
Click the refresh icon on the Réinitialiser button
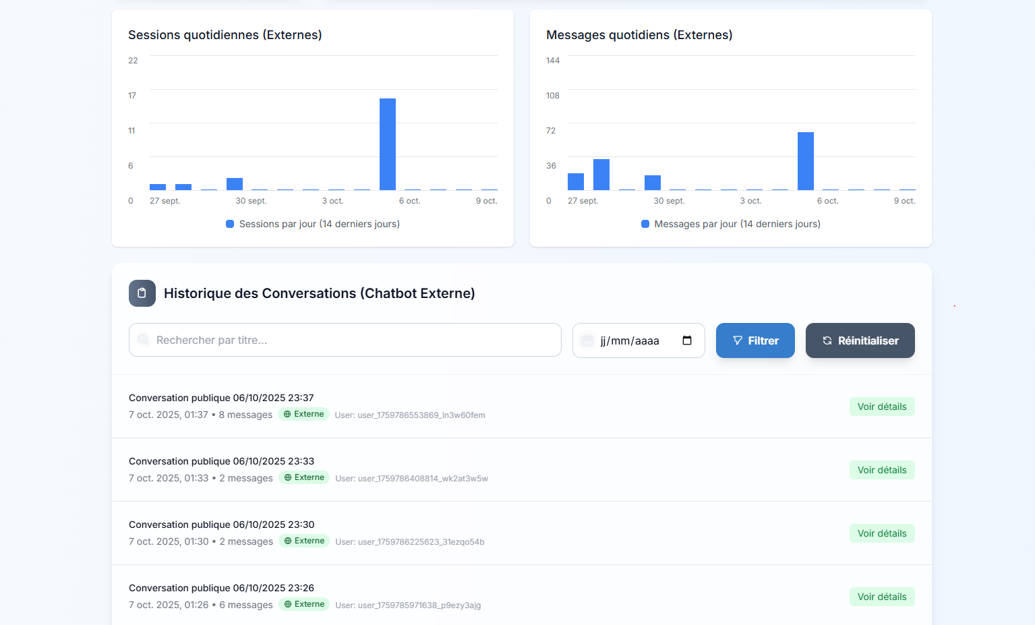pyautogui.click(x=827, y=340)
